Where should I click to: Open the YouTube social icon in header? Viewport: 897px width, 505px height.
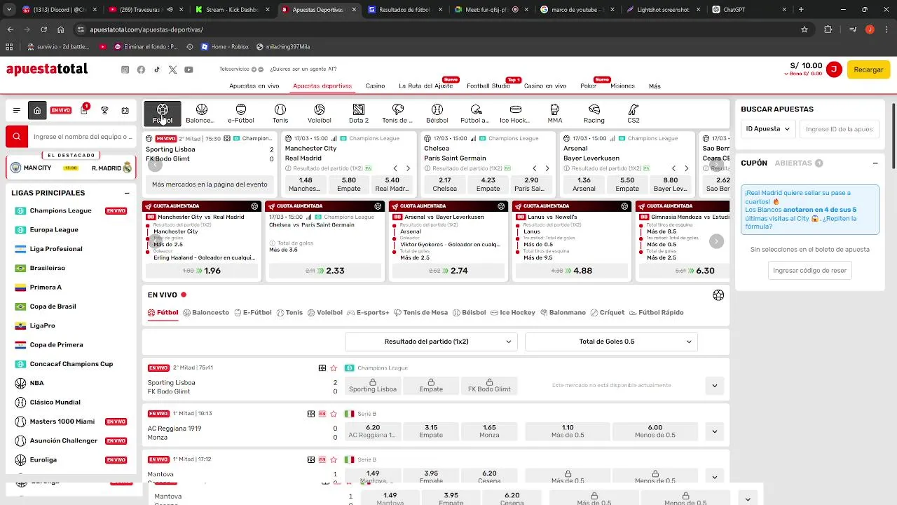[189, 69]
